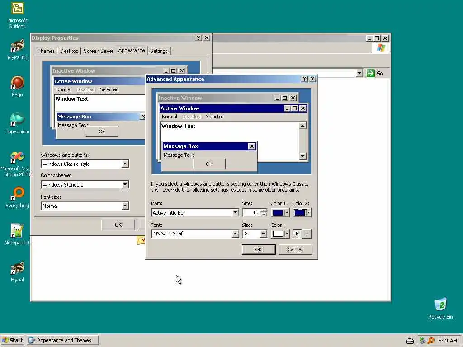Click the help button in Display Properties title bar
Viewport: 463px width, 347px height.
tap(198, 38)
